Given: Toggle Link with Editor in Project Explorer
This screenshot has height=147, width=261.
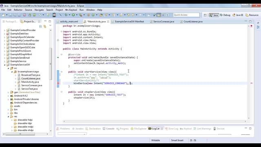Looking at the screenshot, I should [x=45, y=26].
